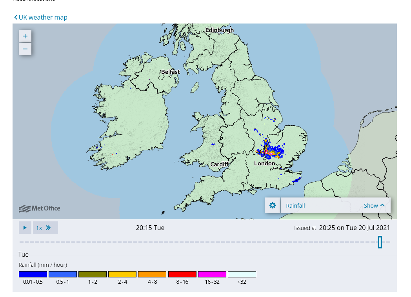This screenshot has width=411, height=297.
Task: Click the 16-32 magenta rainfall swatch
Action: [212, 274]
